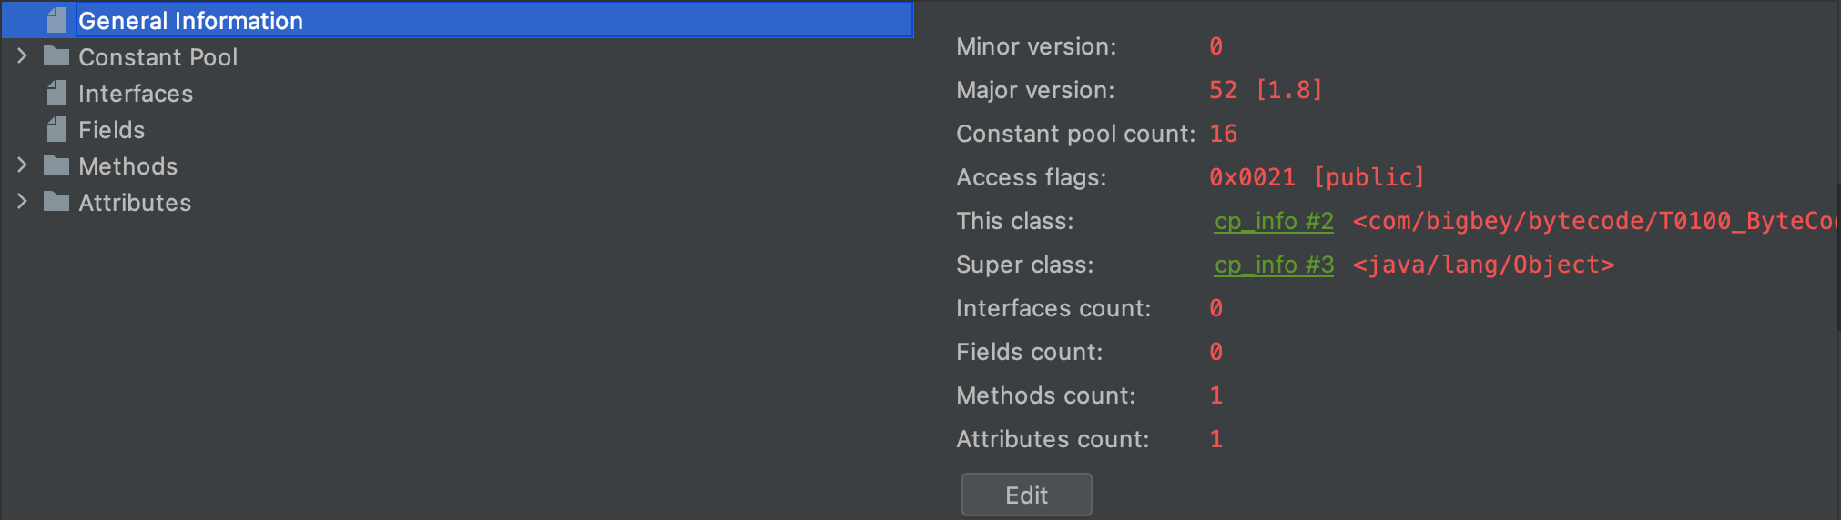Select the Interfaces tree item
The height and width of the screenshot is (520, 1841).
[136, 94]
